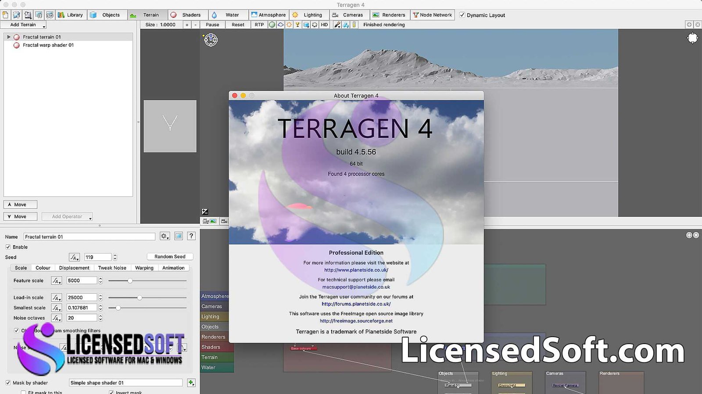Click the paintbrush tool icon in preview toolbar
Viewport: 702px width, 394px height.
[x=337, y=25]
